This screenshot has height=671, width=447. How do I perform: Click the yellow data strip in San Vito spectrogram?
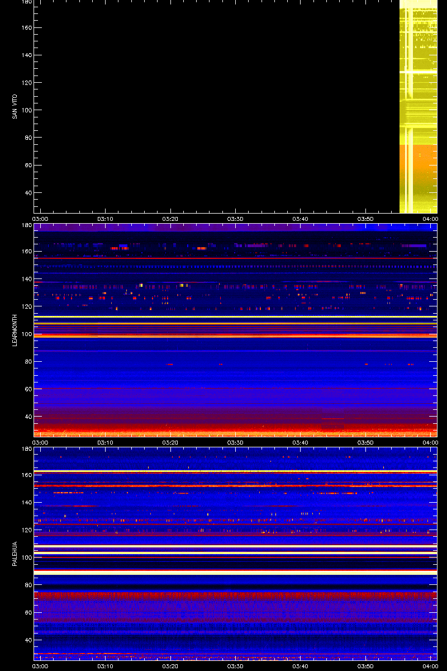coord(418,106)
